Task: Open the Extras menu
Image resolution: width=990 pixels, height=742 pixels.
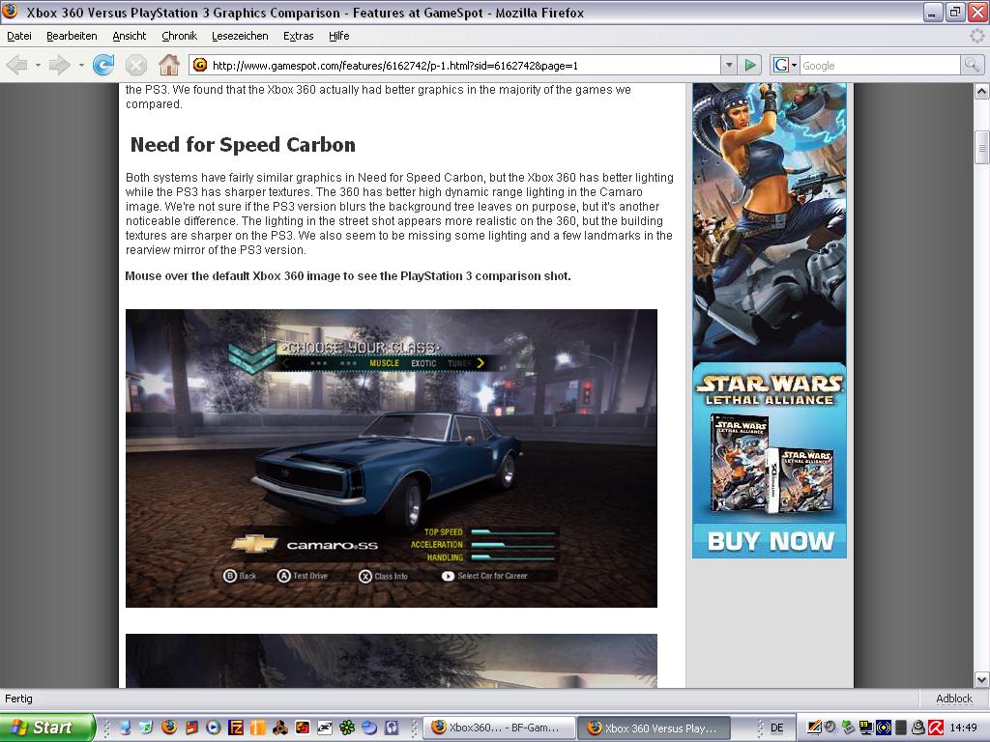Action: pos(298,36)
